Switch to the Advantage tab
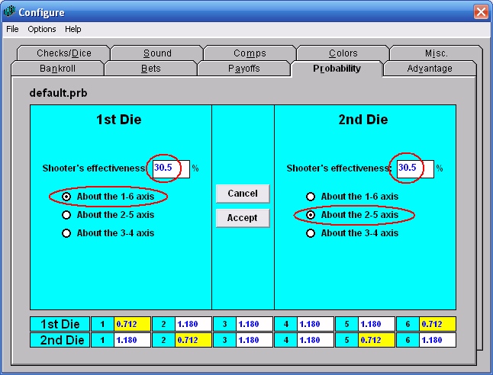This screenshot has width=493, height=375. 430,69
